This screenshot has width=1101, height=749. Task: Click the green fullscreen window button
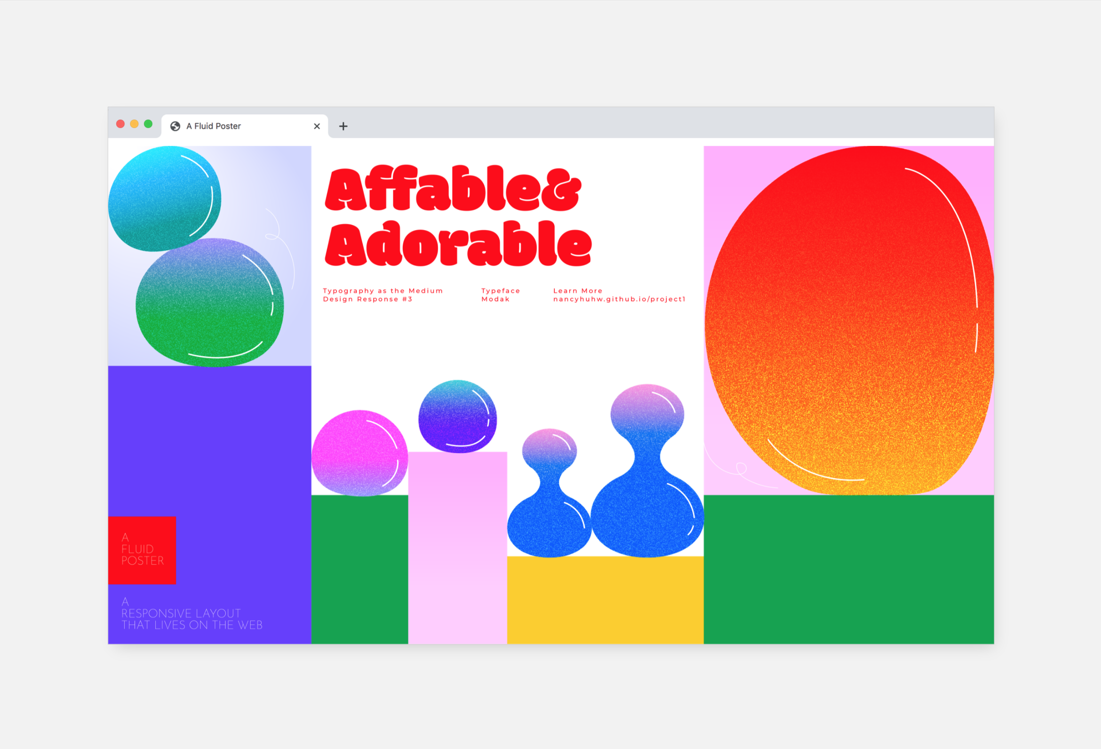(148, 124)
